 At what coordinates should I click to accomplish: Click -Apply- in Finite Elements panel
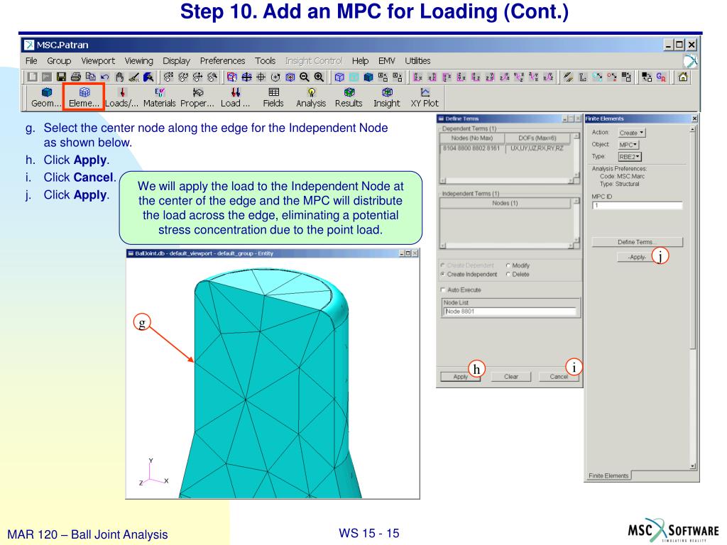637,257
